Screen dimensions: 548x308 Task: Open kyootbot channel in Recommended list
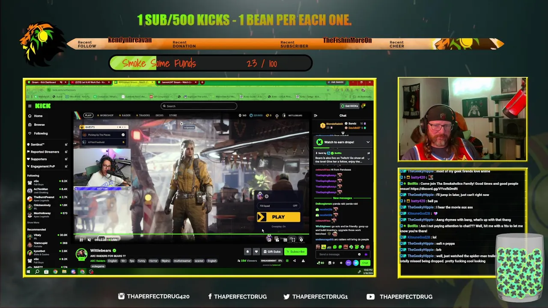(x=47, y=252)
